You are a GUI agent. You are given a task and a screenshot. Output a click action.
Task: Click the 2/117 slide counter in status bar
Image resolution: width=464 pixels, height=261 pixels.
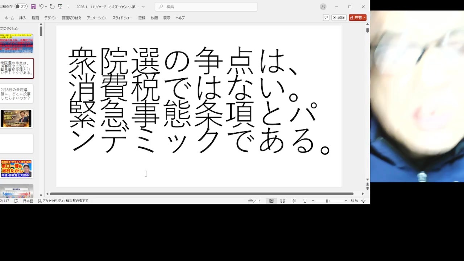click(x=4, y=201)
